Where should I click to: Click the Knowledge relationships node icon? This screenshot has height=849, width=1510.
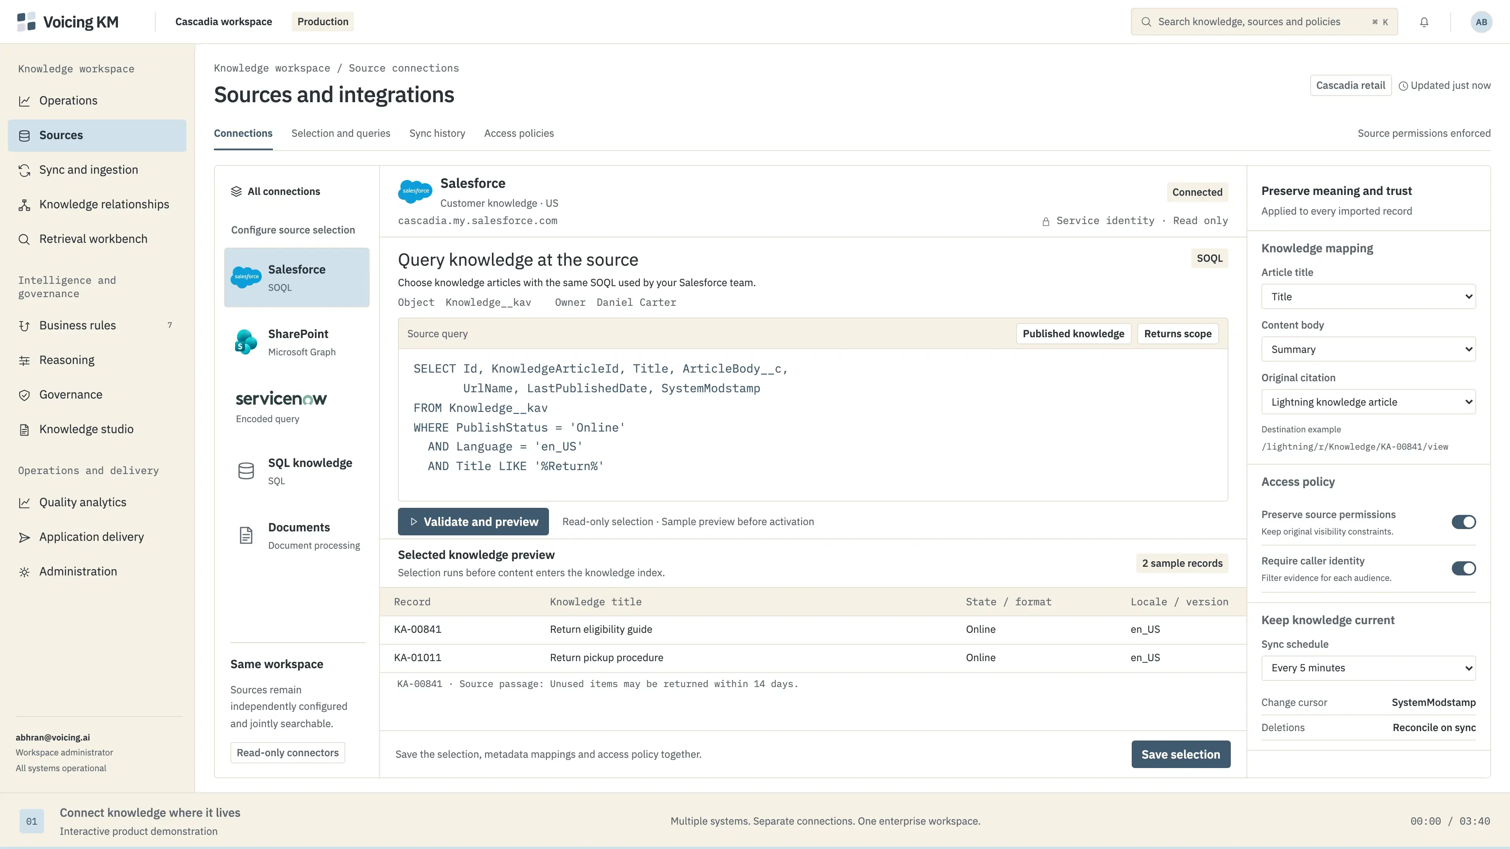[x=24, y=204]
